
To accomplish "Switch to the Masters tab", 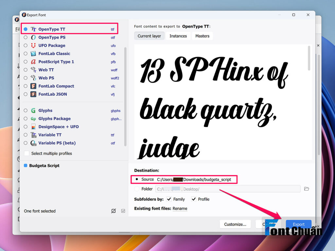I will tap(202, 36).
